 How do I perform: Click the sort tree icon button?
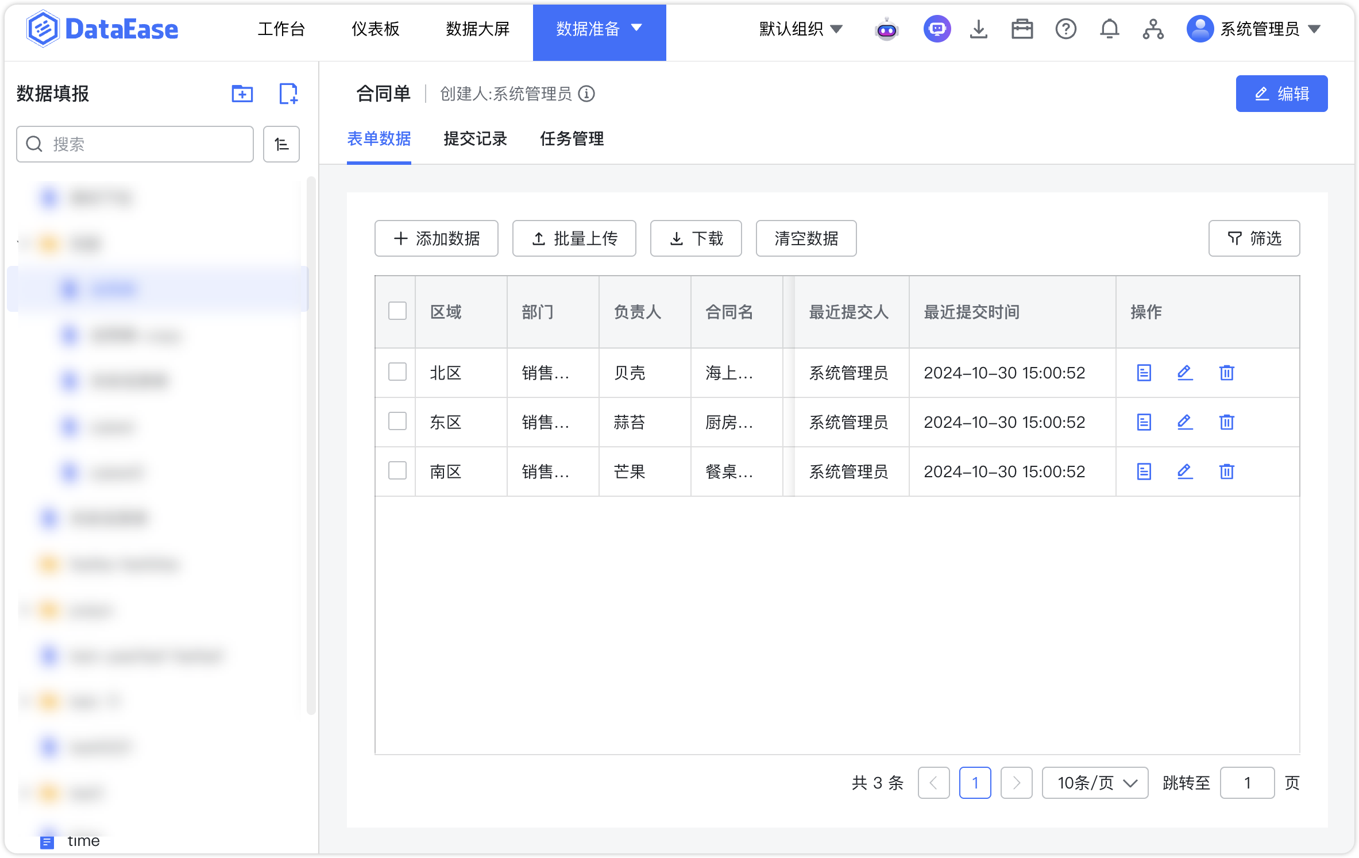[281, 144]
